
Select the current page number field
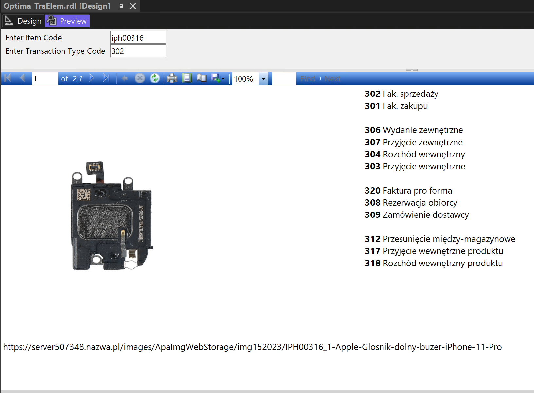coord(45,78)
